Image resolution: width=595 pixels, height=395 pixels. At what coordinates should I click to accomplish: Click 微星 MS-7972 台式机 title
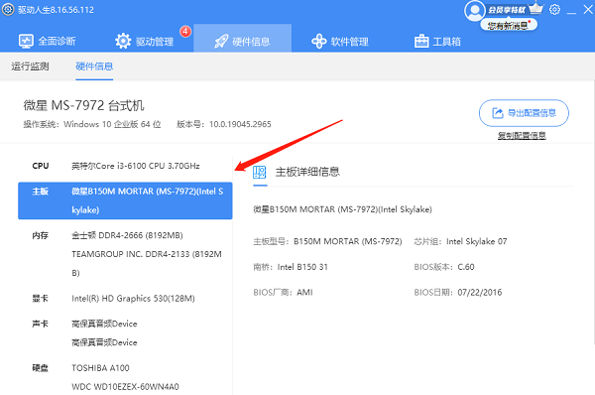(83, 105)
